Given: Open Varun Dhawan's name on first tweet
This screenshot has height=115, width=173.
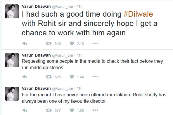Looking at the screenshot, I should (x=36, y=6).
